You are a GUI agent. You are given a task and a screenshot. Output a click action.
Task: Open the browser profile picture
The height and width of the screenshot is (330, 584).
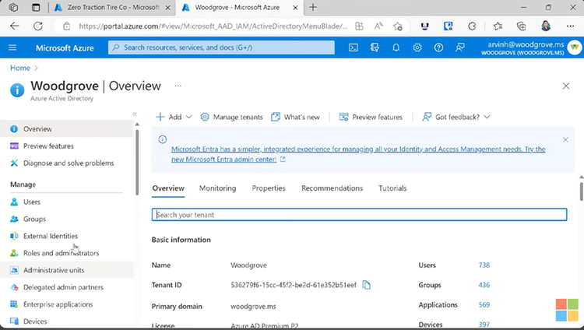(546, 26)
